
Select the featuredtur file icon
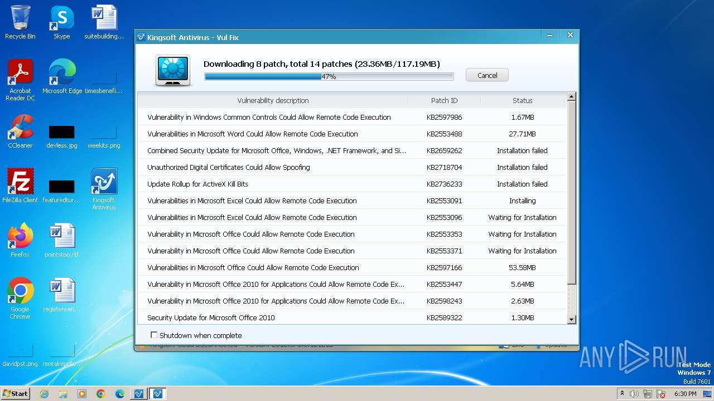[62, 190]
